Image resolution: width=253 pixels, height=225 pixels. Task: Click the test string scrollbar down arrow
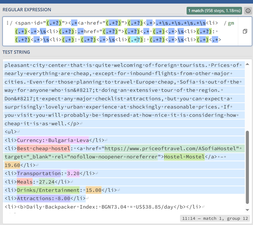click(247, 210)
